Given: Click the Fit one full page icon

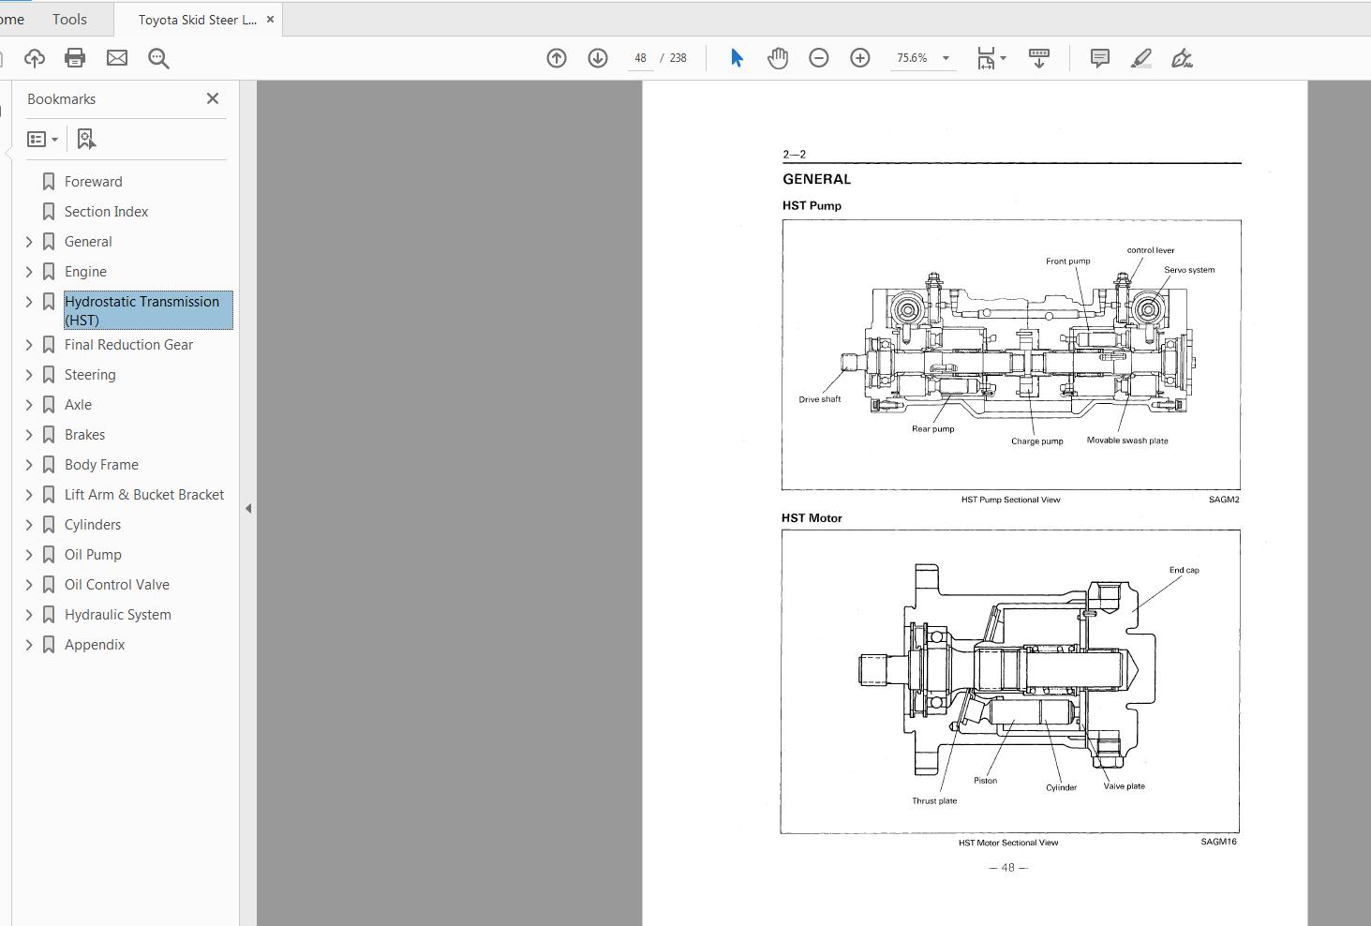Looking at the screenshot, I should (x=986, y=57).
